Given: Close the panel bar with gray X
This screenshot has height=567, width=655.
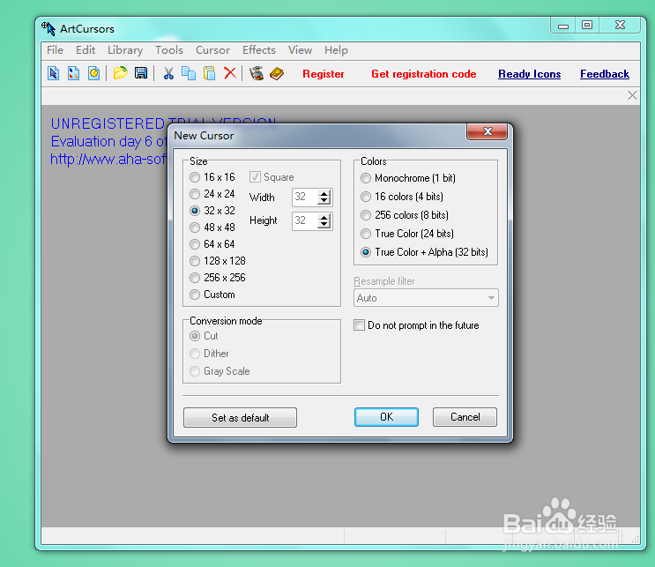Looking at the screenshot, I should pos(632,96).
